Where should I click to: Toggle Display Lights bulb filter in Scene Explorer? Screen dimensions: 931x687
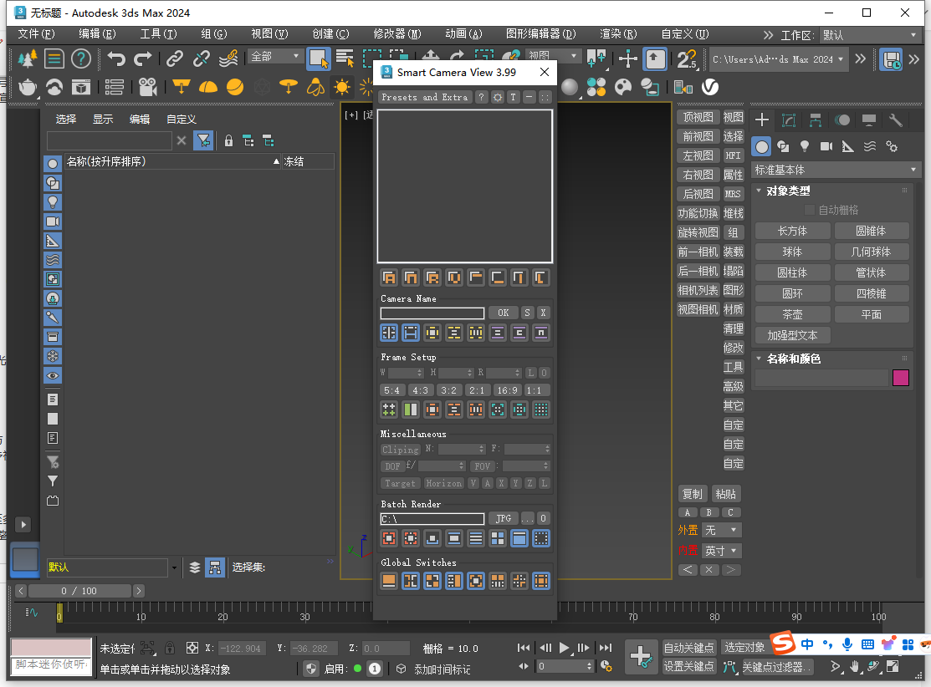53,202
